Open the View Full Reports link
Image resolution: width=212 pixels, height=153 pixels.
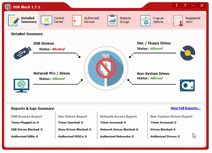(x=185, y=108)
